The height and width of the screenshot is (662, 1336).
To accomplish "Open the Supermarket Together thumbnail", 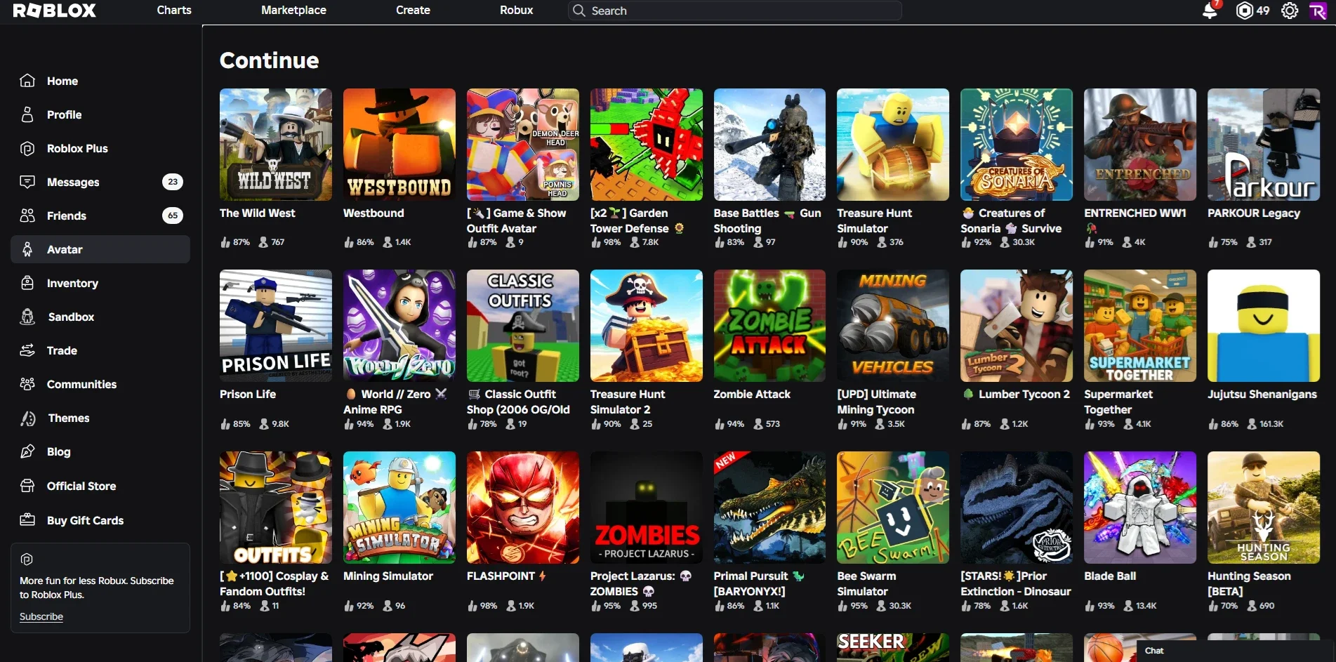I will click(x=1140, y=326).
